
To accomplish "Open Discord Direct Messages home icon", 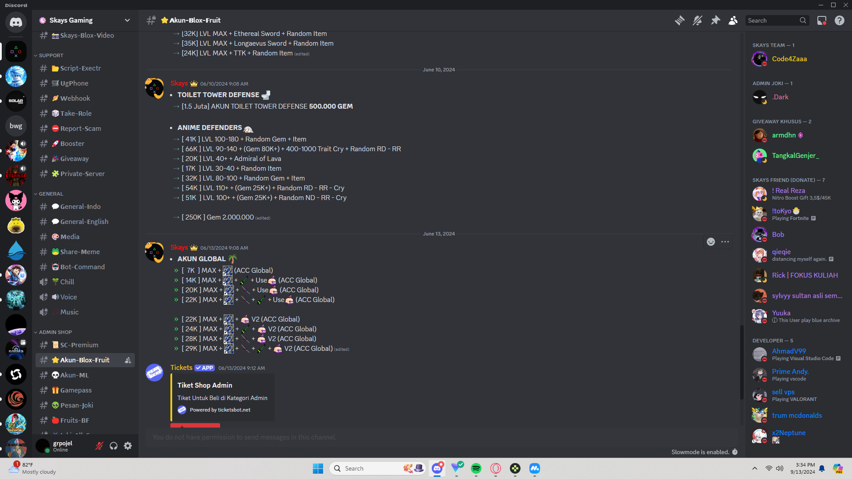I will coord(16,22).
